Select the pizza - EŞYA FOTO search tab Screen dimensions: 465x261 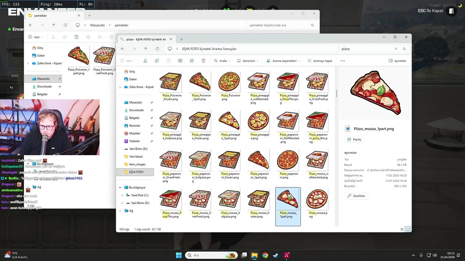click(145, 39)
